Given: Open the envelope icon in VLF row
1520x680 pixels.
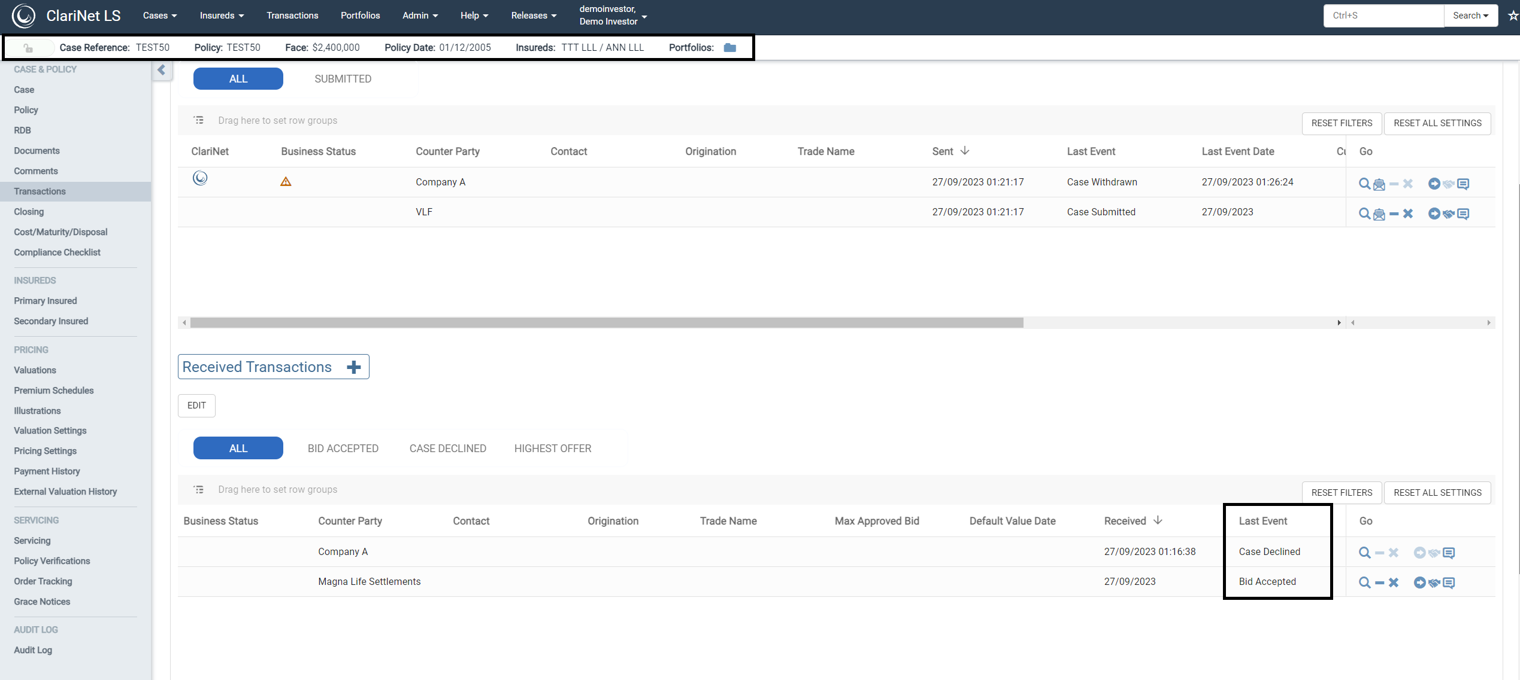Looking at the screenshot, I should [1379, 214].
